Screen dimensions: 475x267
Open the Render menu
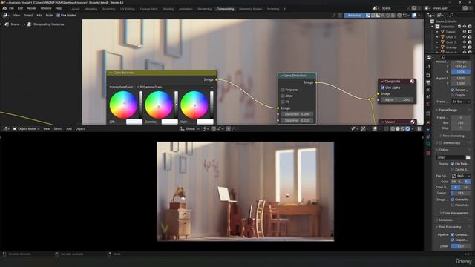31,8
